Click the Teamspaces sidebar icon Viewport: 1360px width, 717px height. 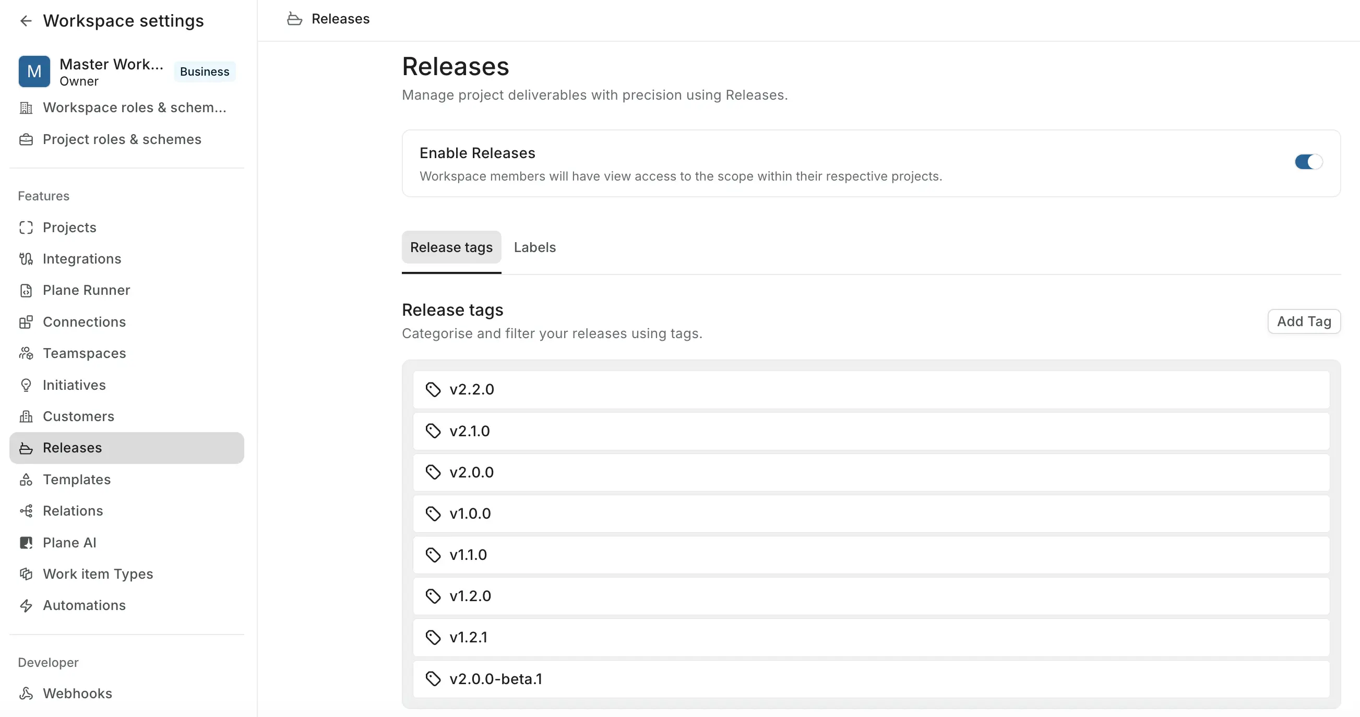pyautogui.click(x=26, y=353)
